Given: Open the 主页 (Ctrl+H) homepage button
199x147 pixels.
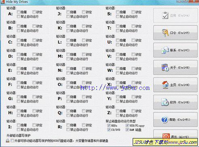Looking at the screenshot, I should 176,85.
